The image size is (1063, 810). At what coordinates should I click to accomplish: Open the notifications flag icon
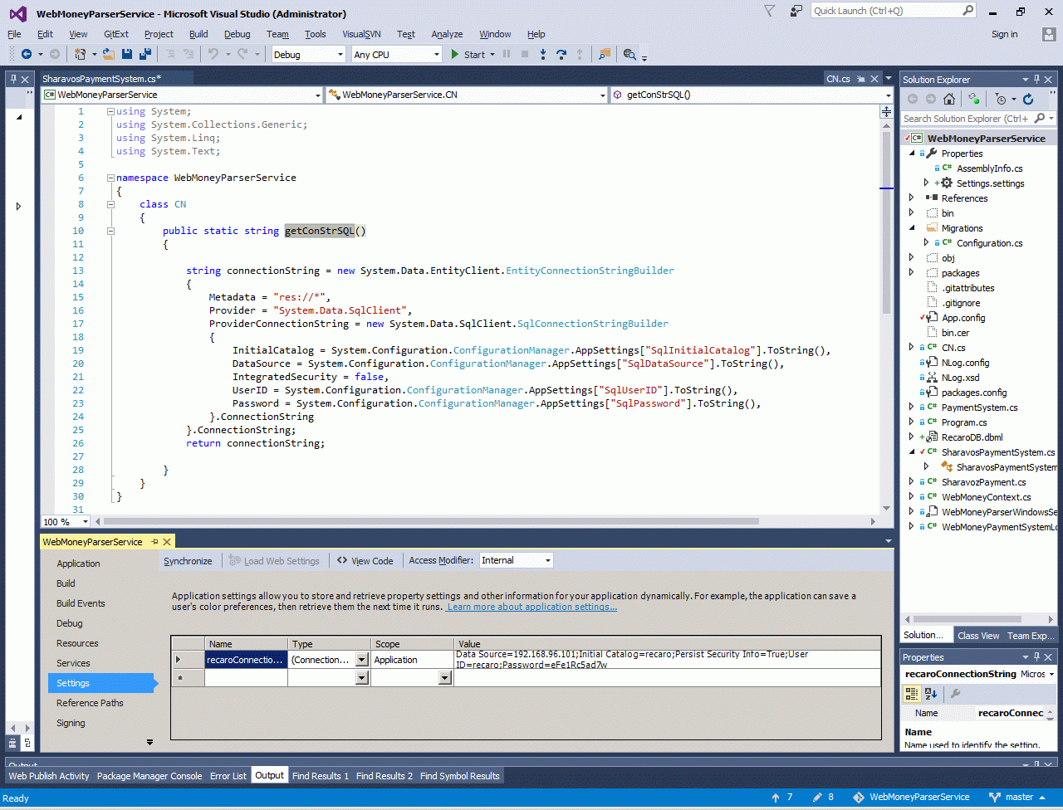pos(769,11)
